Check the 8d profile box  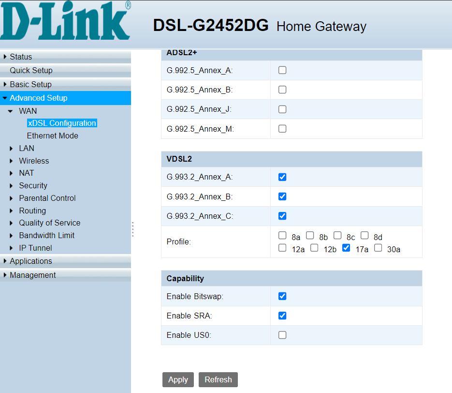coord(365,235)
